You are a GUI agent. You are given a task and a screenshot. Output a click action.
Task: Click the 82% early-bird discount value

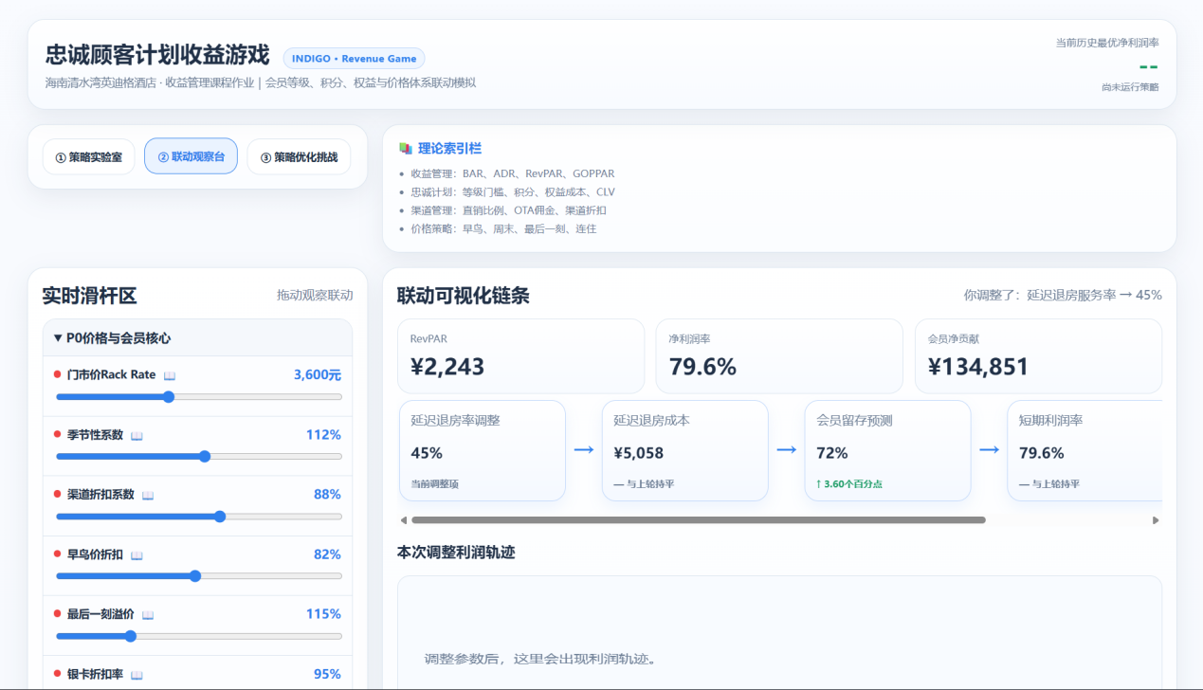pos(327,554)
